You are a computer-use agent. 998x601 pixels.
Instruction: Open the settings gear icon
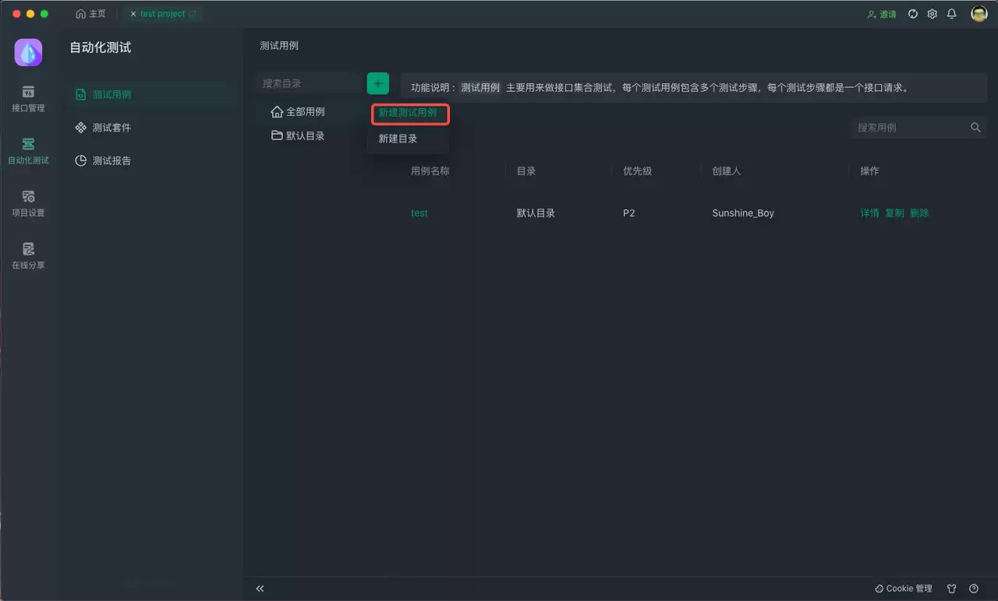[x=932, y=14]
